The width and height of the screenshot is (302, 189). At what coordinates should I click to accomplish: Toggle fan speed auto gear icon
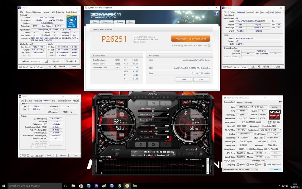pyautogui.click(x=136, y=139)
